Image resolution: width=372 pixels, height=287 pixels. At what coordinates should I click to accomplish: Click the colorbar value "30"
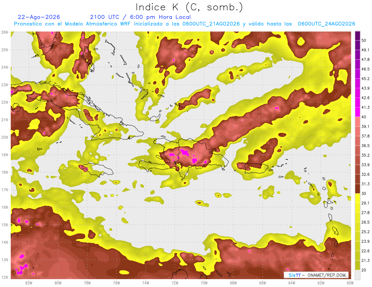coord(364,194)
